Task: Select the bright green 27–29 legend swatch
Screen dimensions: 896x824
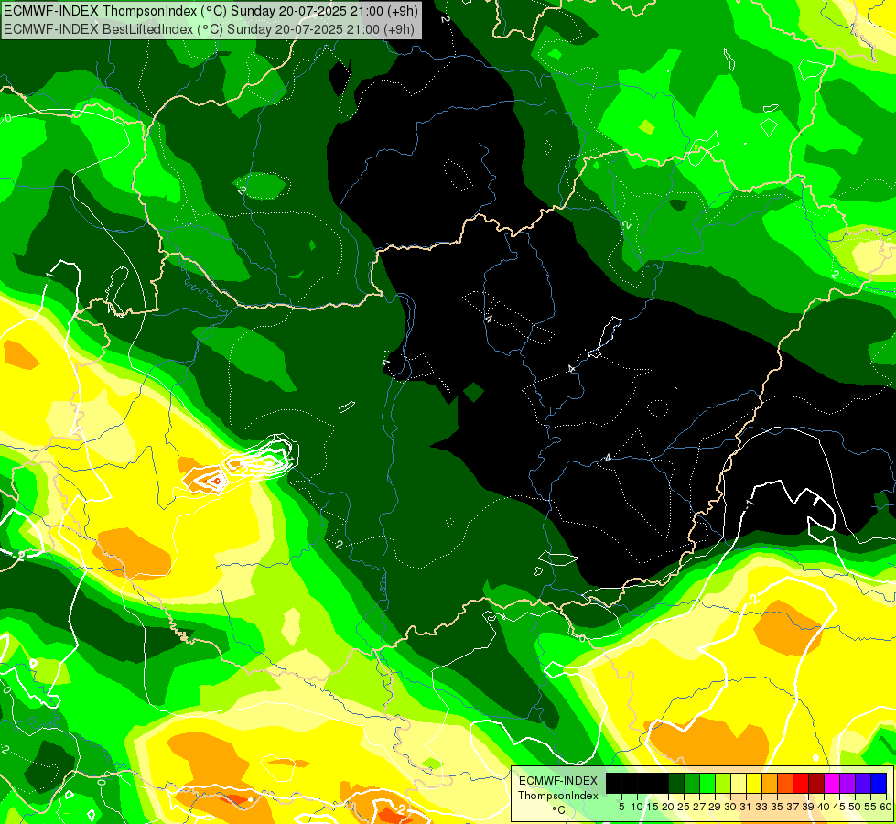Action: point(707,783)
